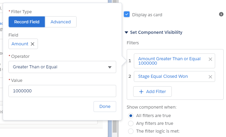Open the Operator dropdown
226x137 pixels.
pyautogui.click(x=62, y=67)
